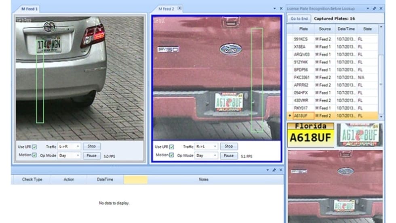The height and width of the screenshot is (223, 396).
Task: Pause the M Feed 2 video
Action: (x=229, y=156)
